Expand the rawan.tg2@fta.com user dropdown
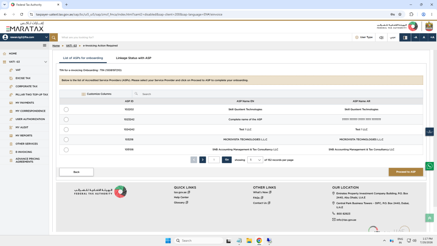Image resolution: width=437 pixels, height=246 pixels. pos(46,37)
